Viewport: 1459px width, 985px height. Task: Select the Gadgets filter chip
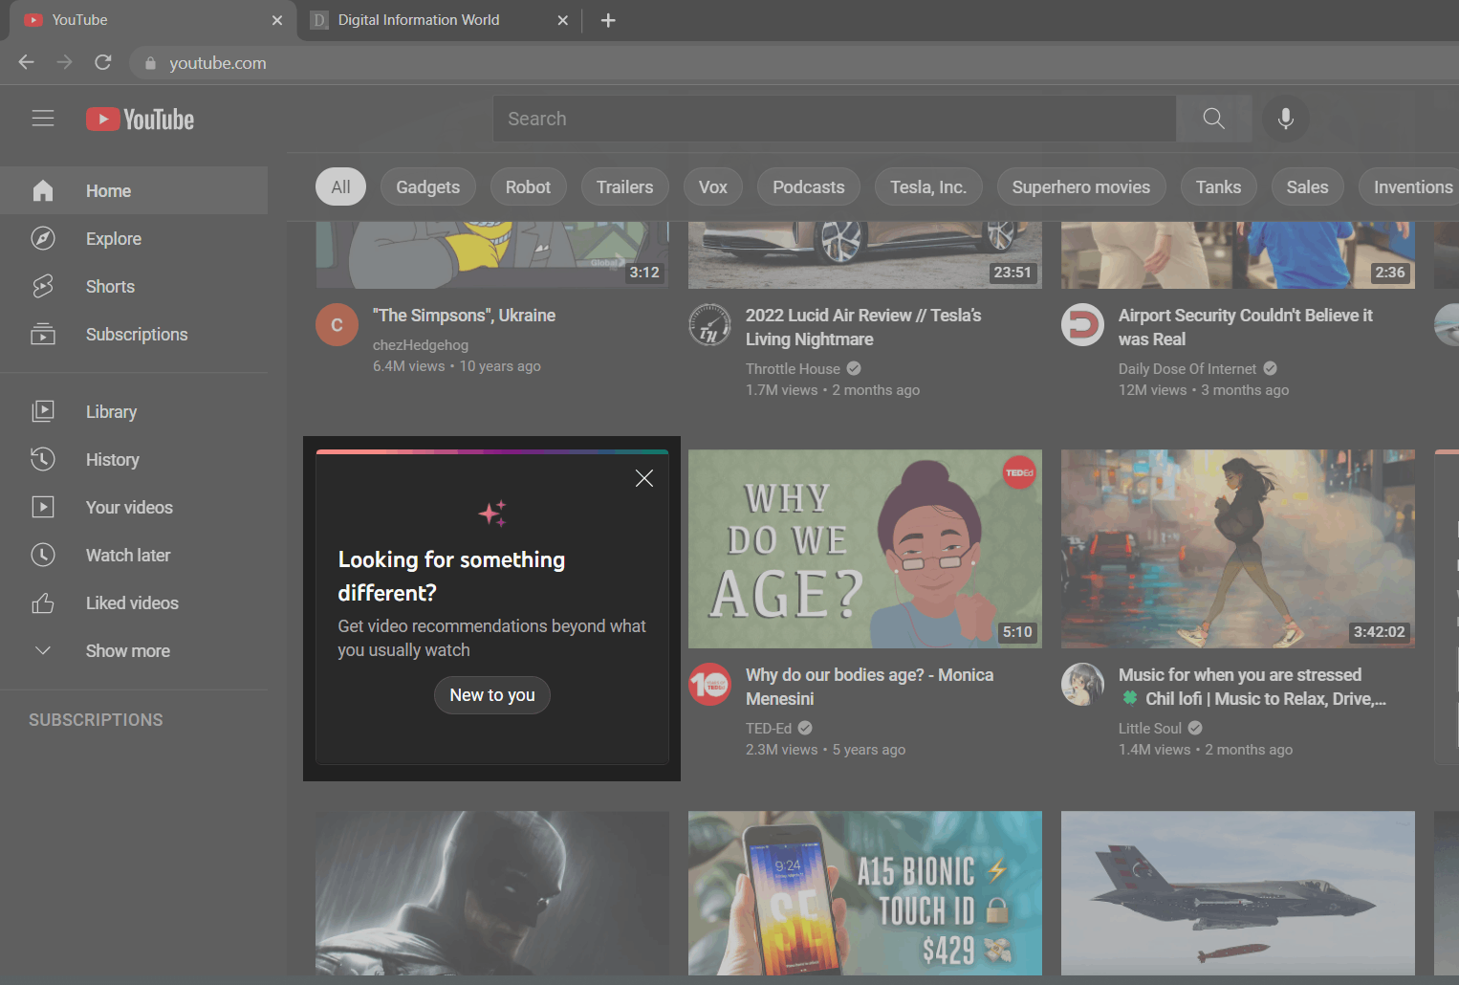(x=427, y=186)
